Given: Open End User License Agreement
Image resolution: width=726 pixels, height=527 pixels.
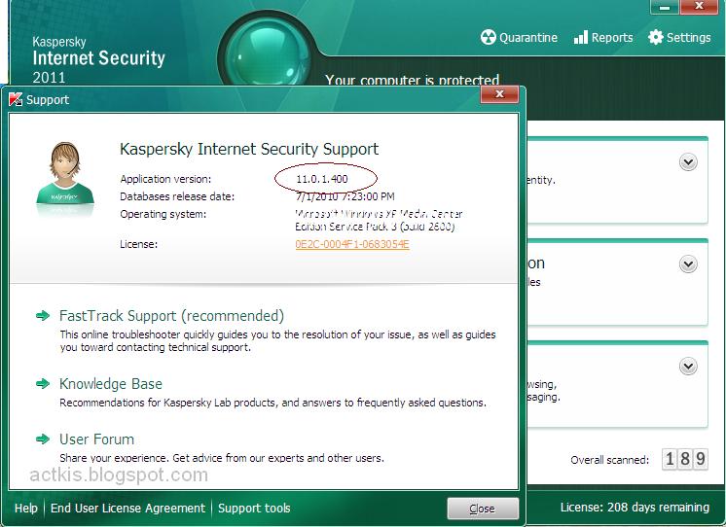Looking at the screenshot, I should [x=127, y=508].
